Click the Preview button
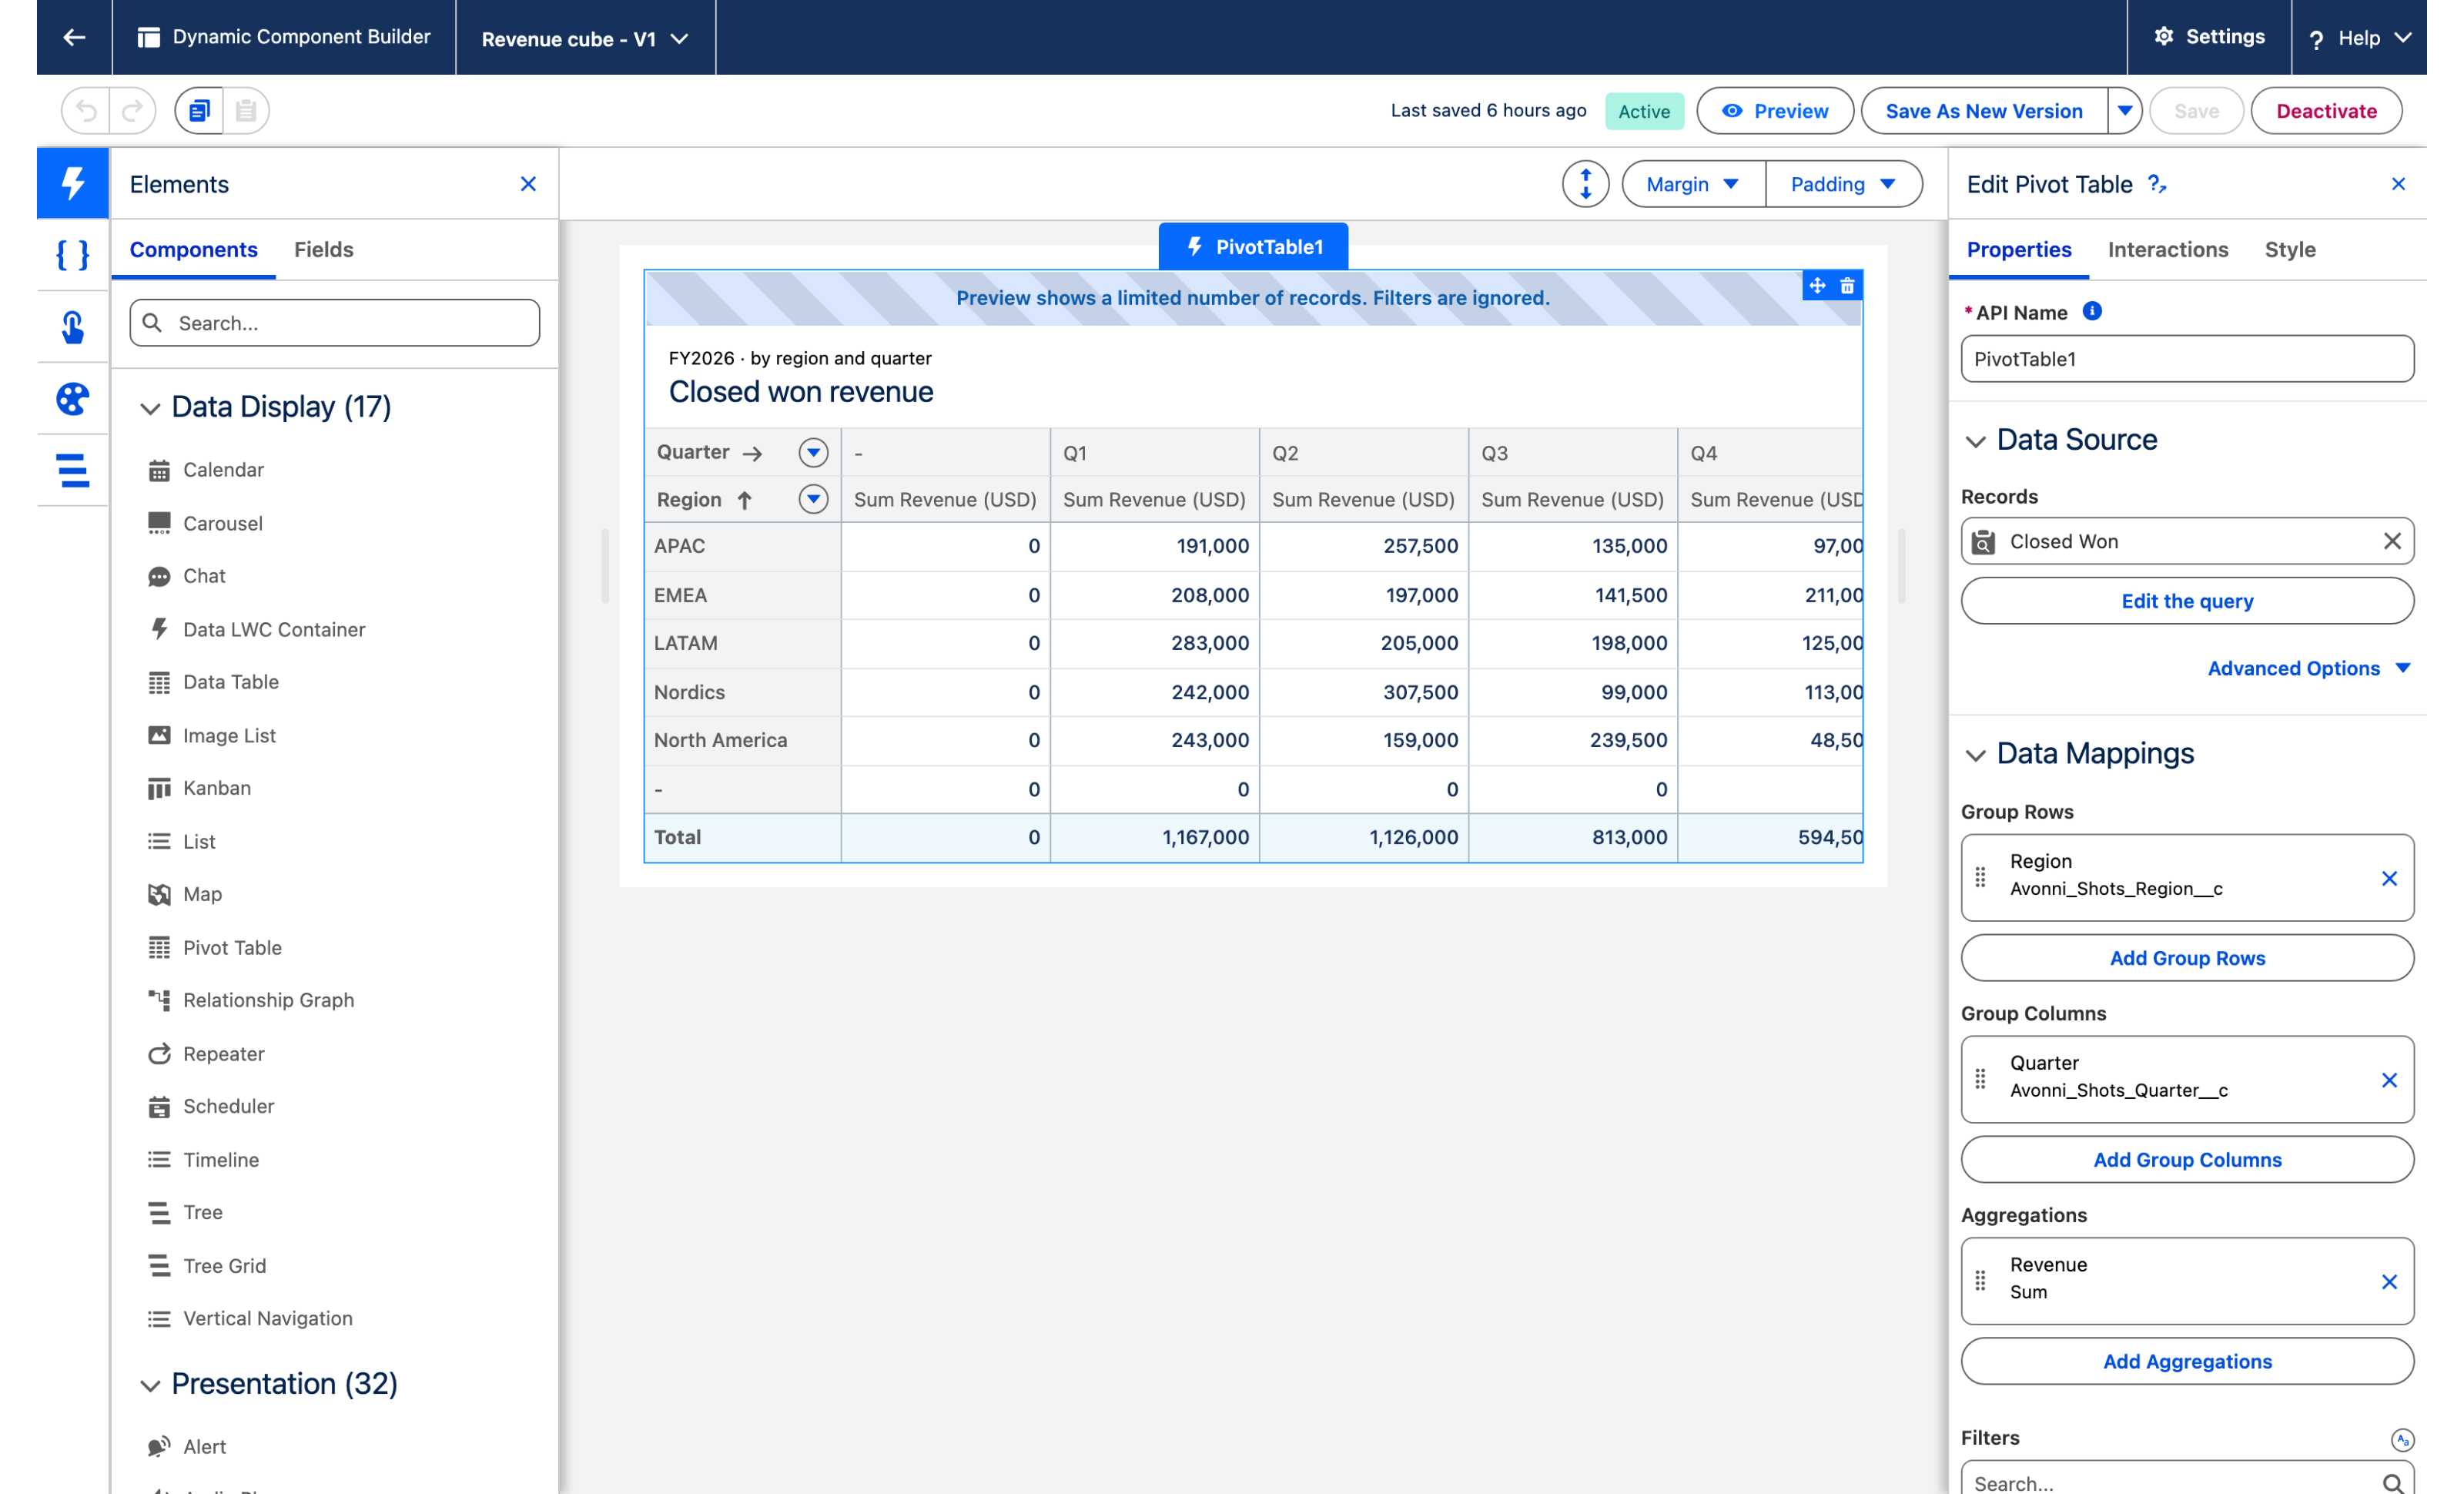Screen dimensions: 2464x1494 (1775, 111)
